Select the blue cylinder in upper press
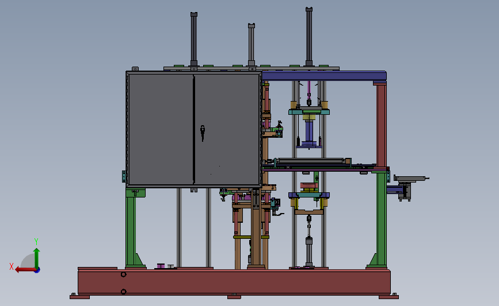This screenshot has width=499, height=306. coord(309,131)
